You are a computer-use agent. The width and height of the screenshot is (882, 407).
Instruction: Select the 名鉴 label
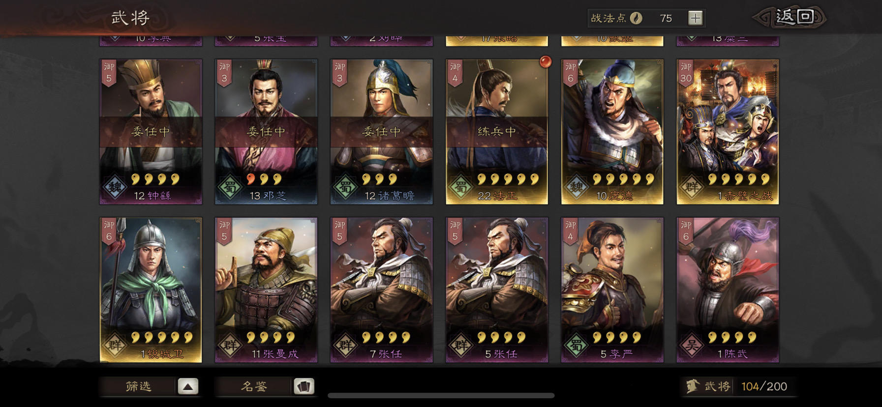[x=254, y=386]
